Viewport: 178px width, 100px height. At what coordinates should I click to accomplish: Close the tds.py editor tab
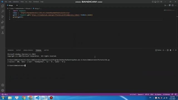coord(17,5)
